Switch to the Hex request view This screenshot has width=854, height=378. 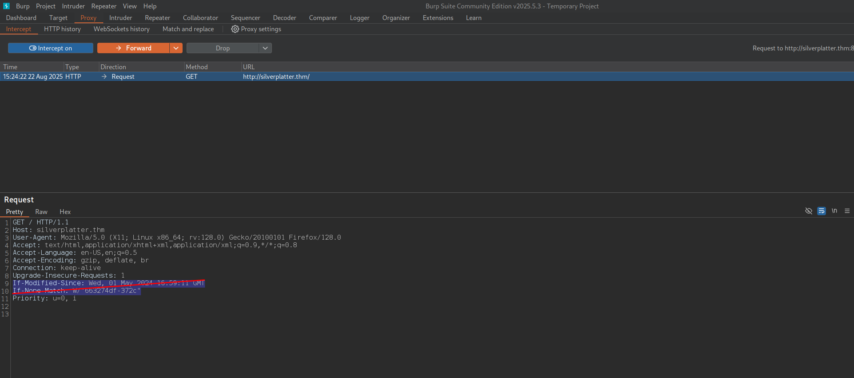(x=65, y=212)
